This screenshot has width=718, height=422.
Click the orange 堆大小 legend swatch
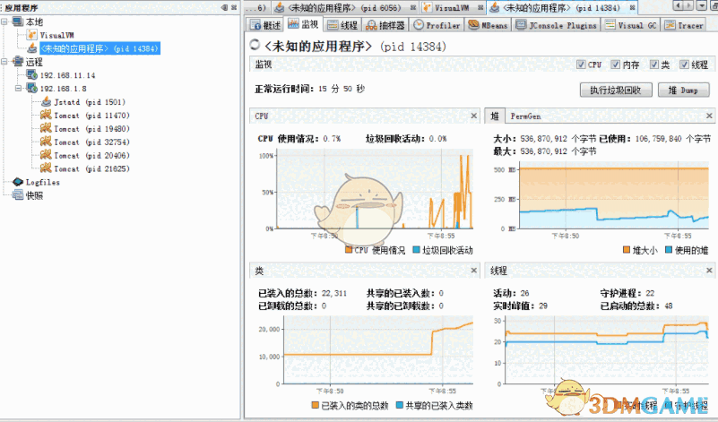coord(627,250)
